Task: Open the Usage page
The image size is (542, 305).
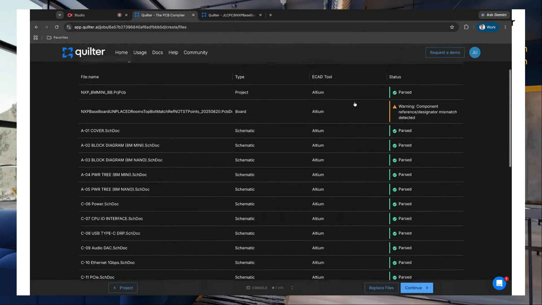Action: pyautogui.click(x=140, y=53)
